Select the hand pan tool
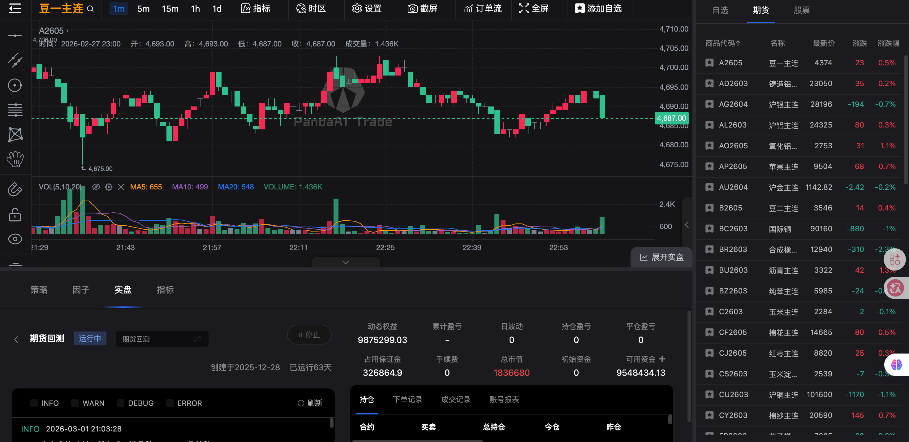Screen dimensions: 909x442 [x=15, y=159]
